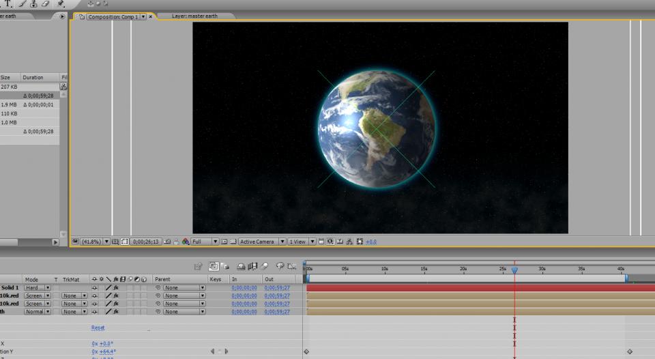Screen dimensions: 655x359
Task: Select the Brush tool
Action: pos(22,3)
